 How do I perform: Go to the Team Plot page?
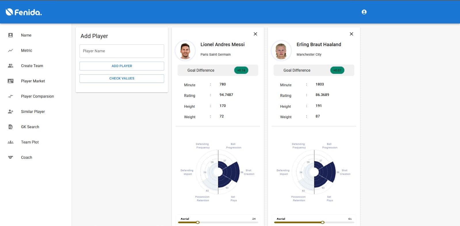[x=30, y=142]
